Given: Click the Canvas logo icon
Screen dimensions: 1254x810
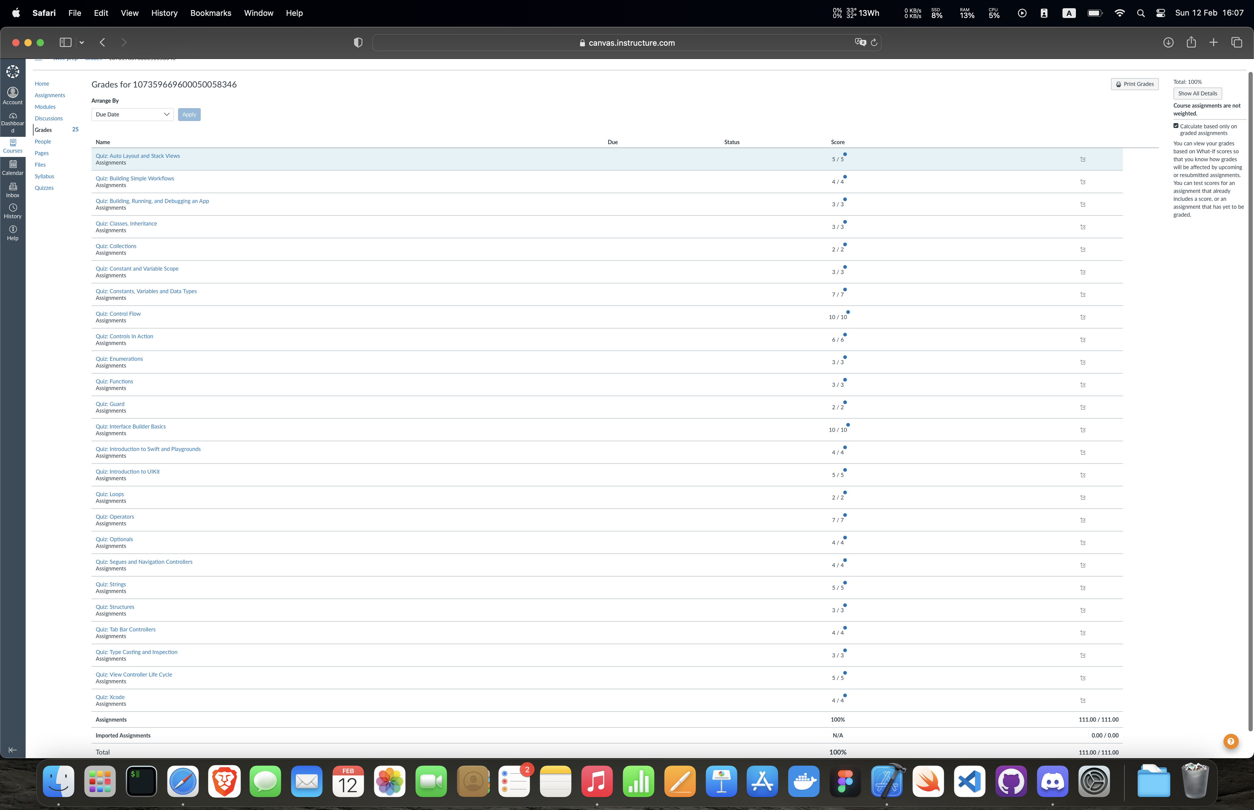Looking at the screenshot, I should coord(13,72).
